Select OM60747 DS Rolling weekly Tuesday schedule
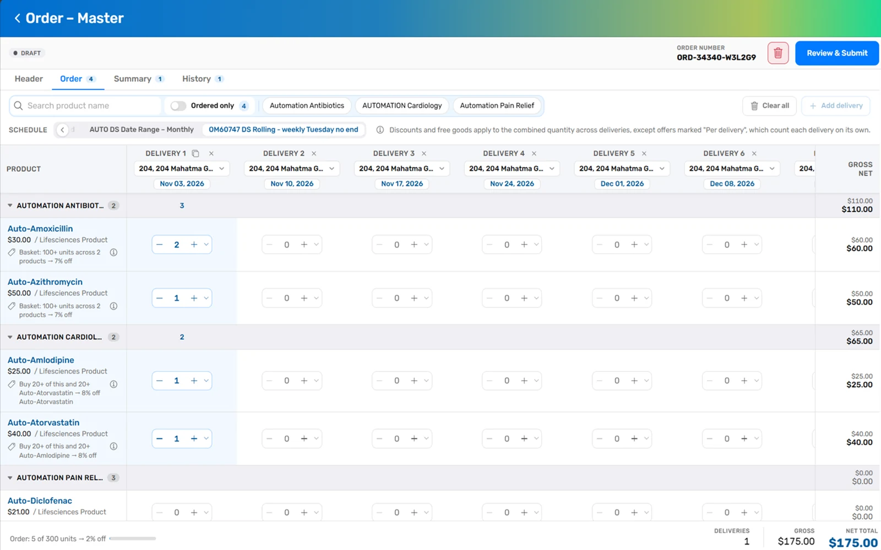This screenshot has height=550, width=881. 284,130
